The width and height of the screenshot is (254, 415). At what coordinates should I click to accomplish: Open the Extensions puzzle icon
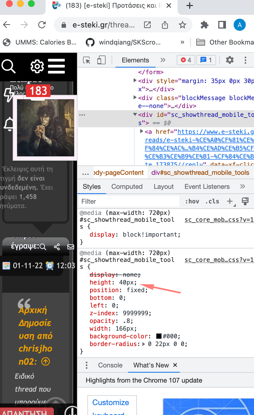pyautogui.click(x=205, y=25)
